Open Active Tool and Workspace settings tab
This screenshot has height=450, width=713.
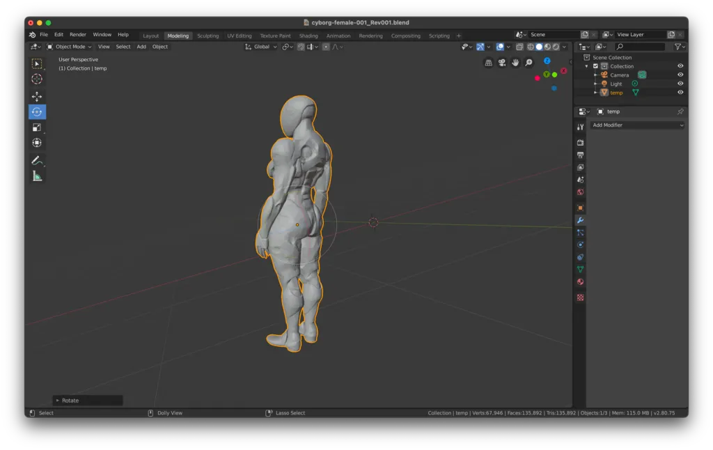580,127
